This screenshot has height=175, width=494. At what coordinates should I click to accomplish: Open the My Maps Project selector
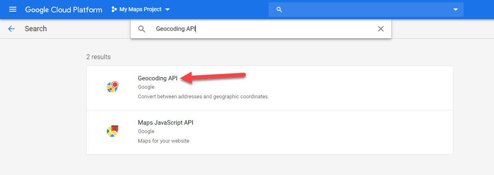tap(140, 10)
